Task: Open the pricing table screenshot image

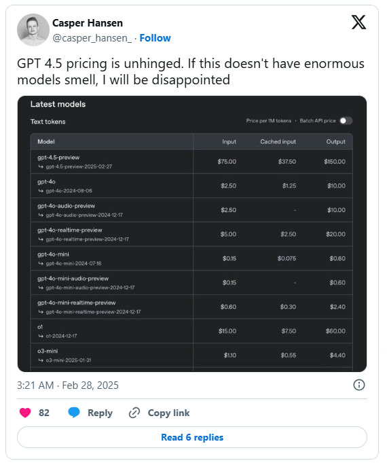Action: pos(192,234)
